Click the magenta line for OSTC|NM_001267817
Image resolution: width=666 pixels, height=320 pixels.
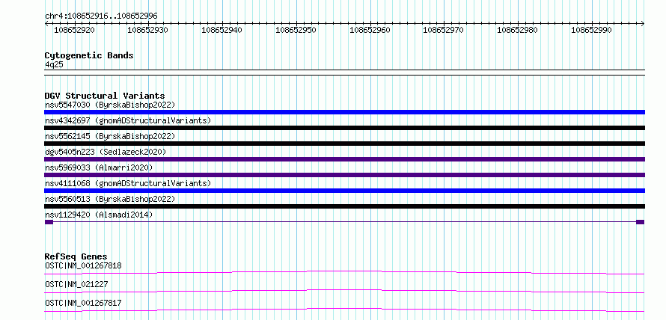(x=344, y=310)
